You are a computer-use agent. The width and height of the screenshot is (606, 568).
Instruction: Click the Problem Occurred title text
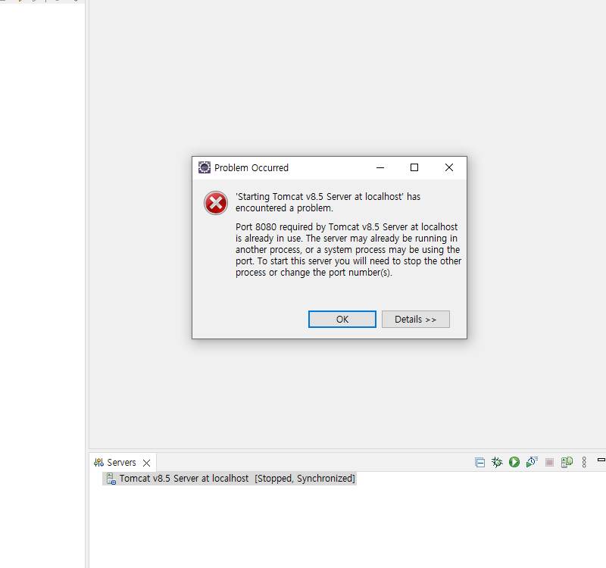coord(251,167)
